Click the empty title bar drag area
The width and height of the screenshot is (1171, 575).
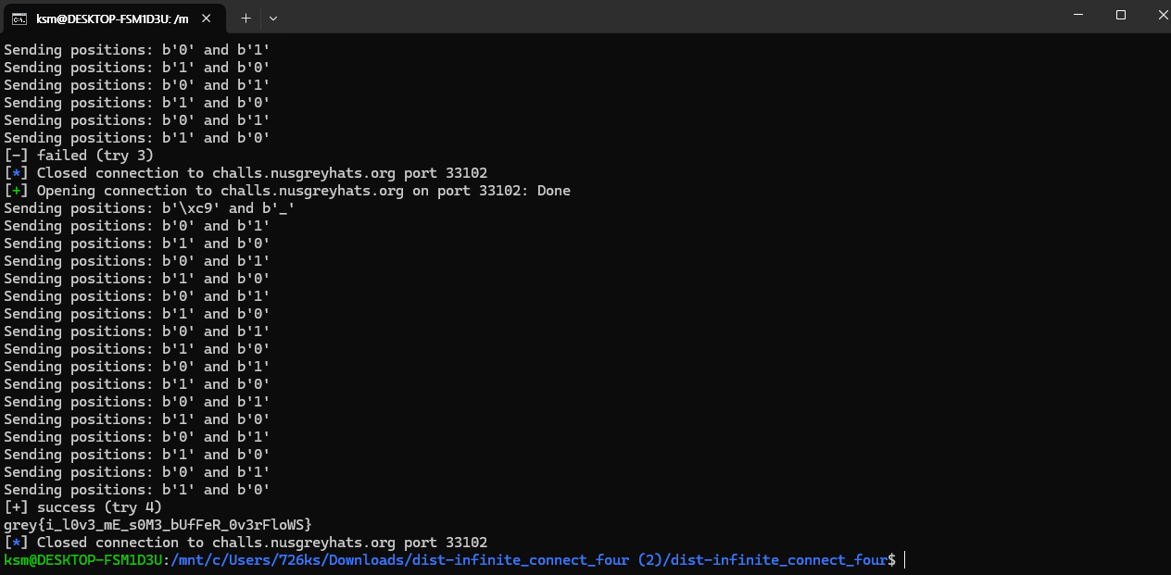pyautogui.click(x=648, y=17)
